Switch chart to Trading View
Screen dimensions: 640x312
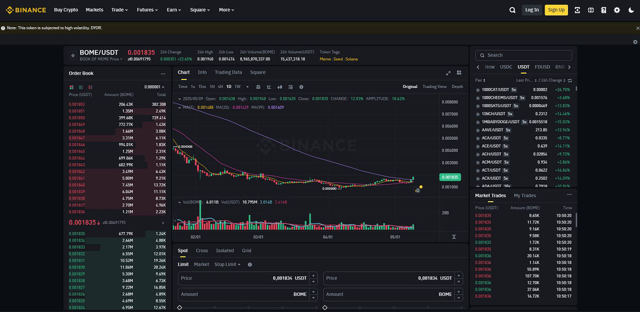434,86
